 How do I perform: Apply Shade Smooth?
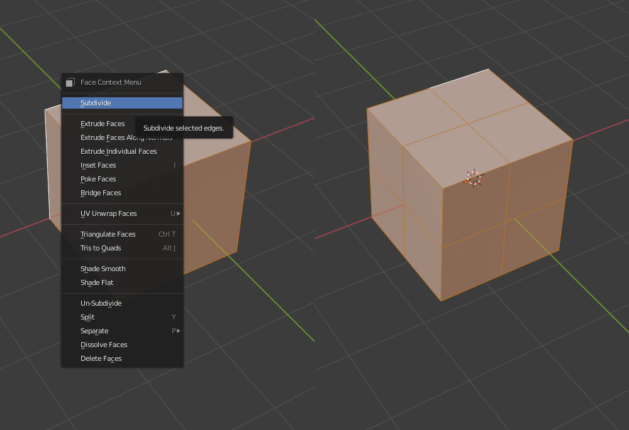[x=123, y=269]
